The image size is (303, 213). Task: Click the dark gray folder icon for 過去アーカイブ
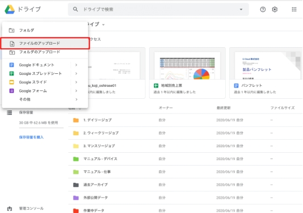tap(76, 185)
